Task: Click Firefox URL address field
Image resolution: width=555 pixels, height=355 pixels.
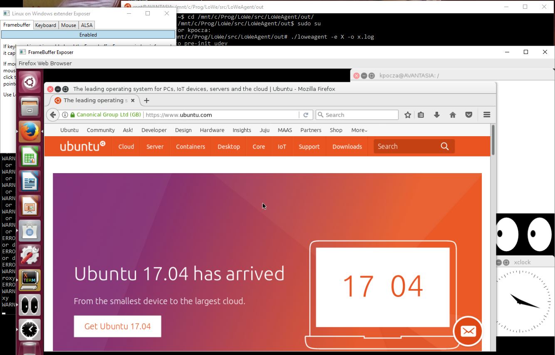Action: point(221,115)
